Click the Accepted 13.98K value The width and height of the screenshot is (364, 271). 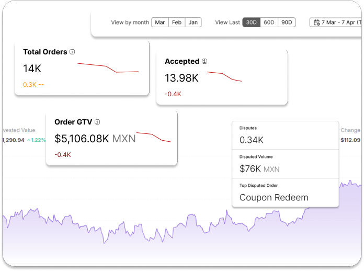coord(181,78)
